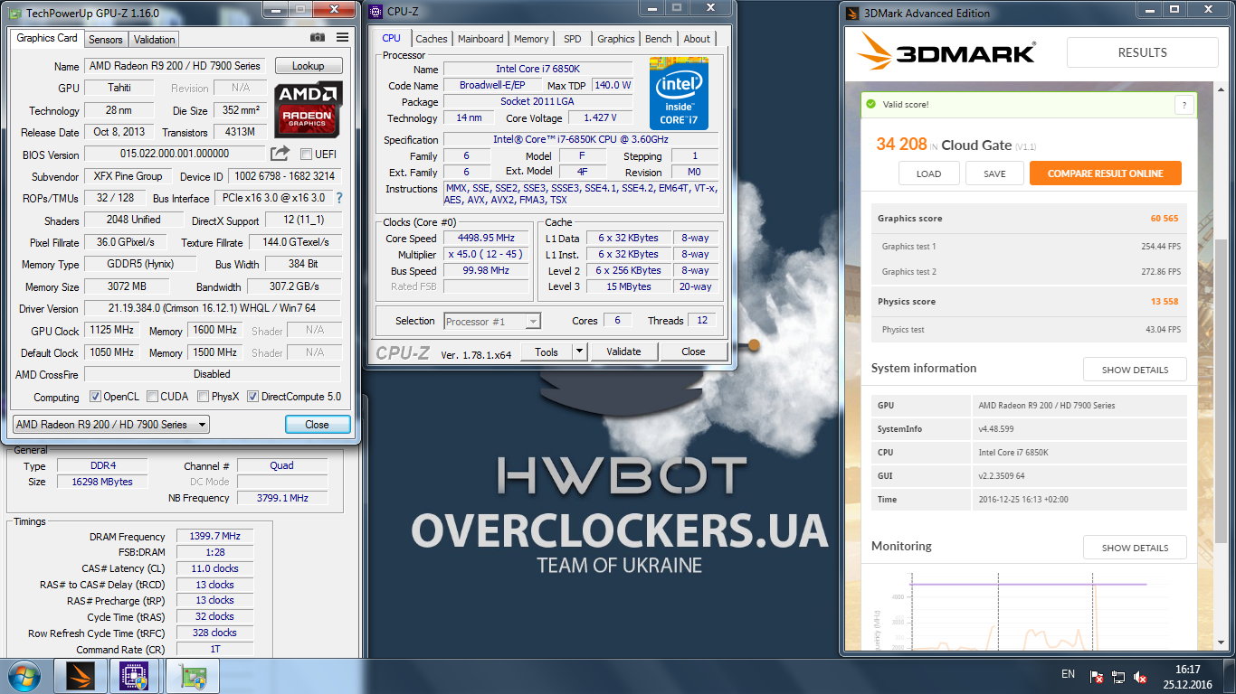Click the green valid score checkmark icon
The width and height of the screenshot is (1236, 694).
point(870,104)
